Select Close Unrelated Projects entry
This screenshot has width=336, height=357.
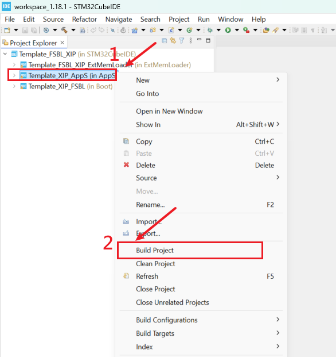tap(201, 302)
